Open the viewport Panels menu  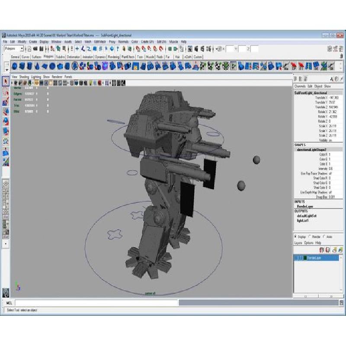[68, 77]
